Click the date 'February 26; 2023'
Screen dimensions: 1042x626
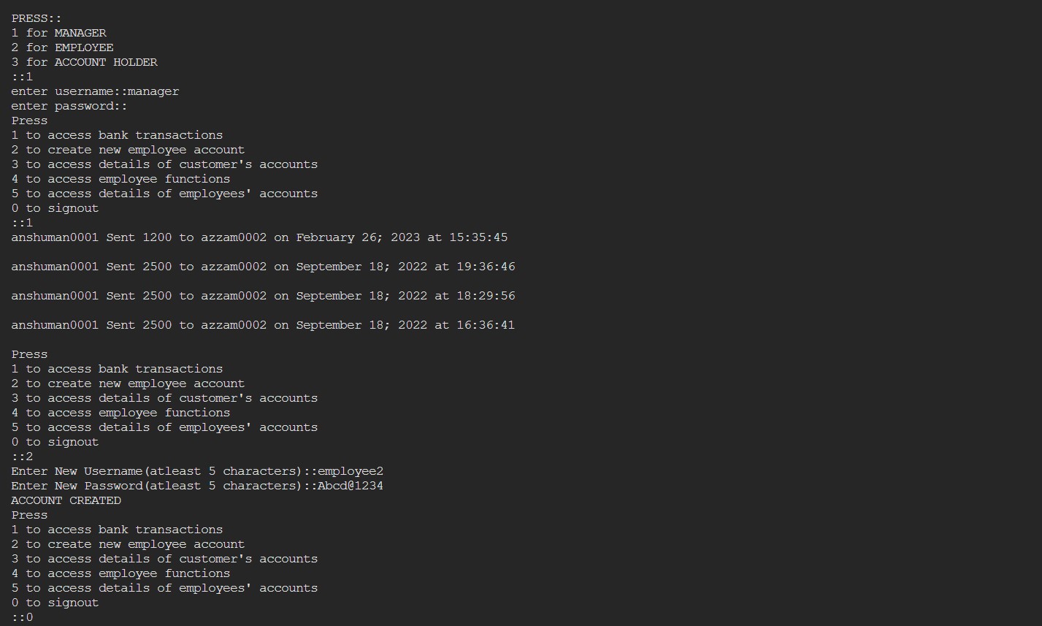(358, 237)
